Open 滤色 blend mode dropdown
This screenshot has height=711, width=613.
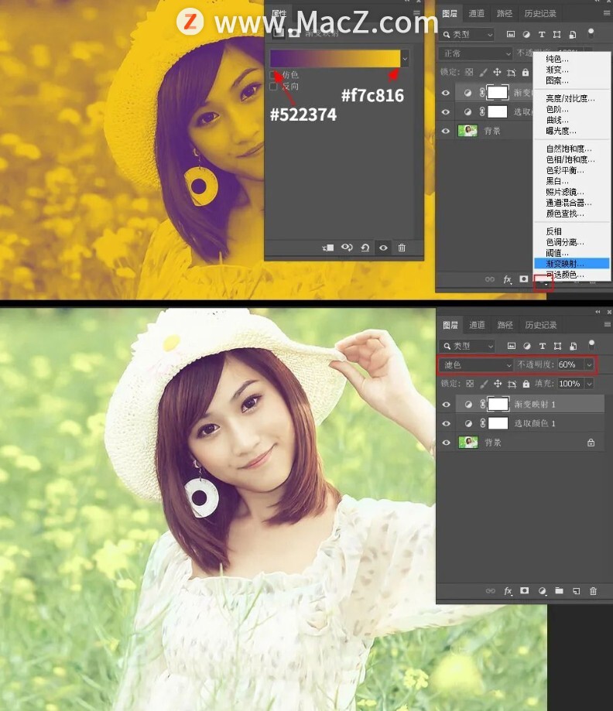click(476, 364)
